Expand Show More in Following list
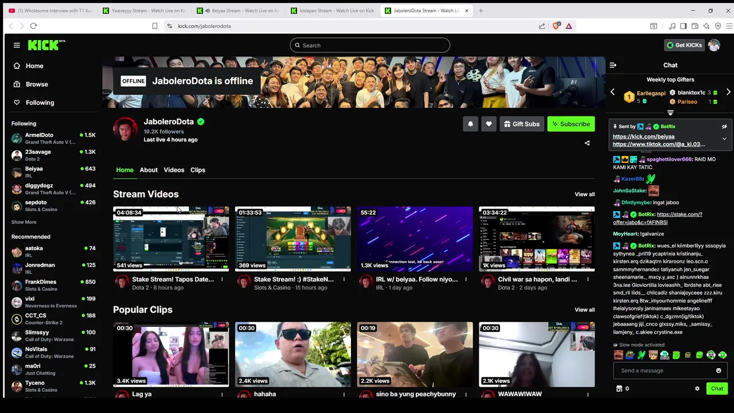The width and height of the screenshot is (734, 413). tap(24, 222)
